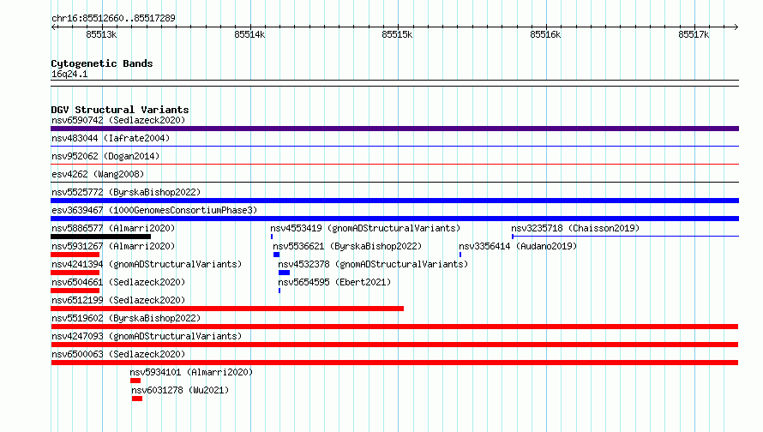Viewport: 763px width, 432px height.
Task: Select the red nsv6504661 variant bar
Action: (x=75, y=291)
